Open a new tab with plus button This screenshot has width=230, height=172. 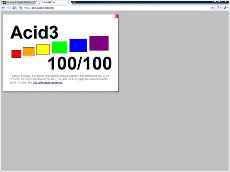74,3
